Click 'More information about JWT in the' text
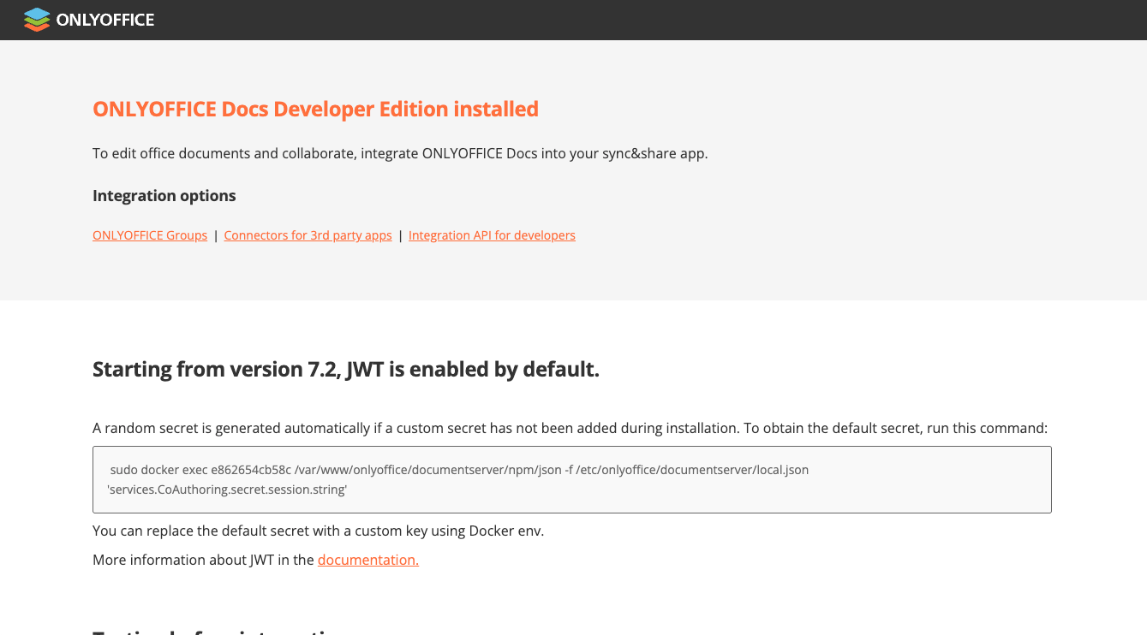The height and width of the screenshot is (635, 1147). 204,560
